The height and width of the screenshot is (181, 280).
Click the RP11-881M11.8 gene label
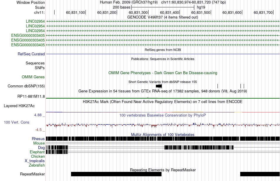[x=31, y=97]
